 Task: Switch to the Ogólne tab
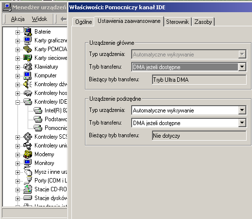click(84, 22)
